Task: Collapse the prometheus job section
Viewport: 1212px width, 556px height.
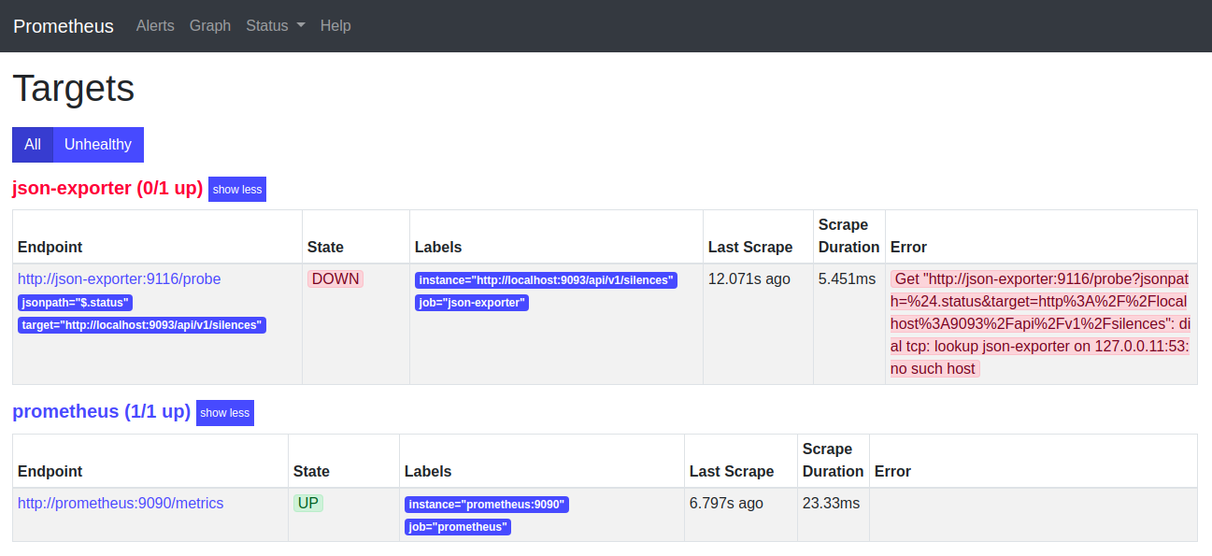Action: (x=224, y=412)
